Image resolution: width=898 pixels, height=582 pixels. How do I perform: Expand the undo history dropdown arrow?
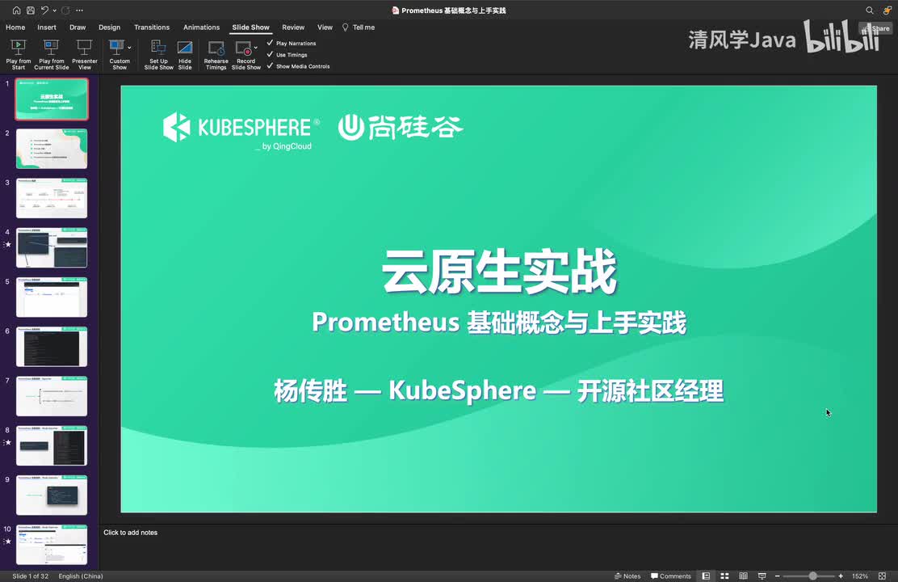(x=54, y=11)
